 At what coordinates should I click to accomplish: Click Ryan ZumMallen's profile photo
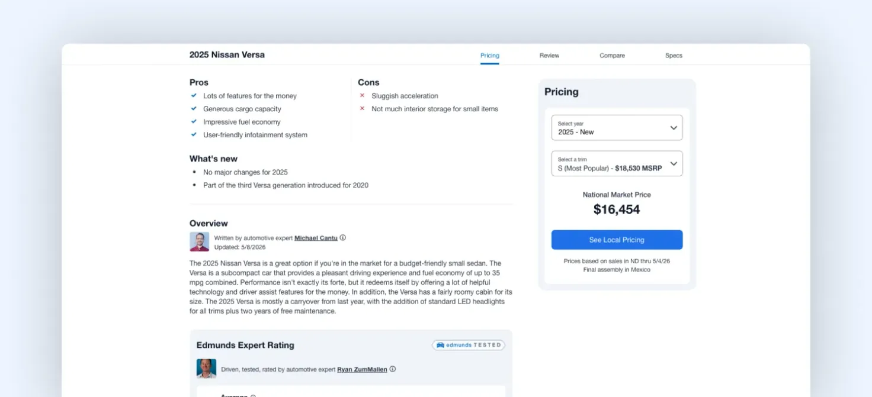tap(206, 369)
